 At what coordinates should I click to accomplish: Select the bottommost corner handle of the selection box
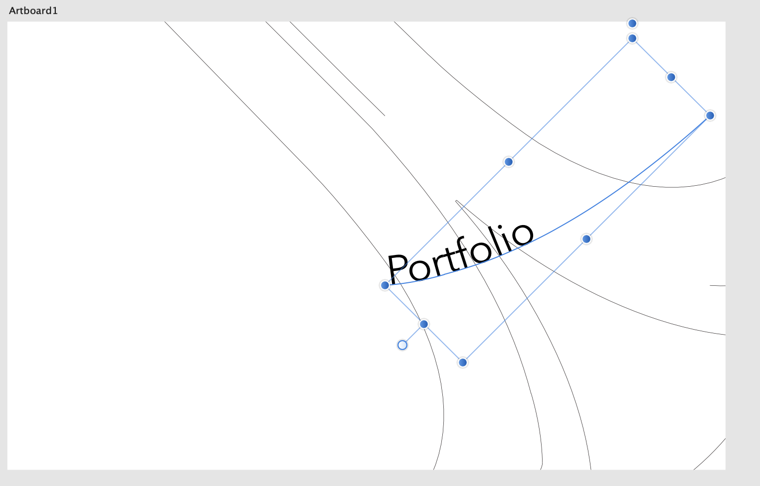463,363
